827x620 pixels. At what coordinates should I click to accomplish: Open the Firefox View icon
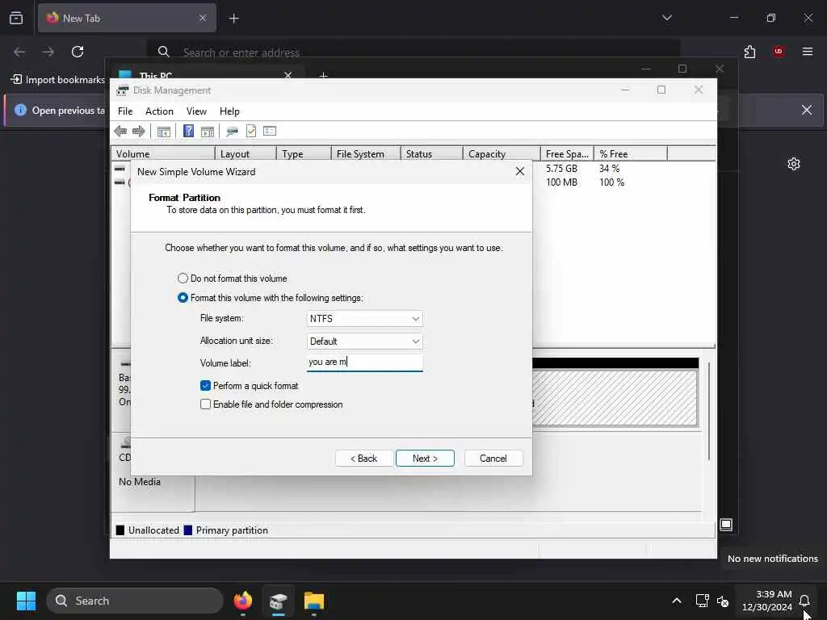tap(16, 18)
